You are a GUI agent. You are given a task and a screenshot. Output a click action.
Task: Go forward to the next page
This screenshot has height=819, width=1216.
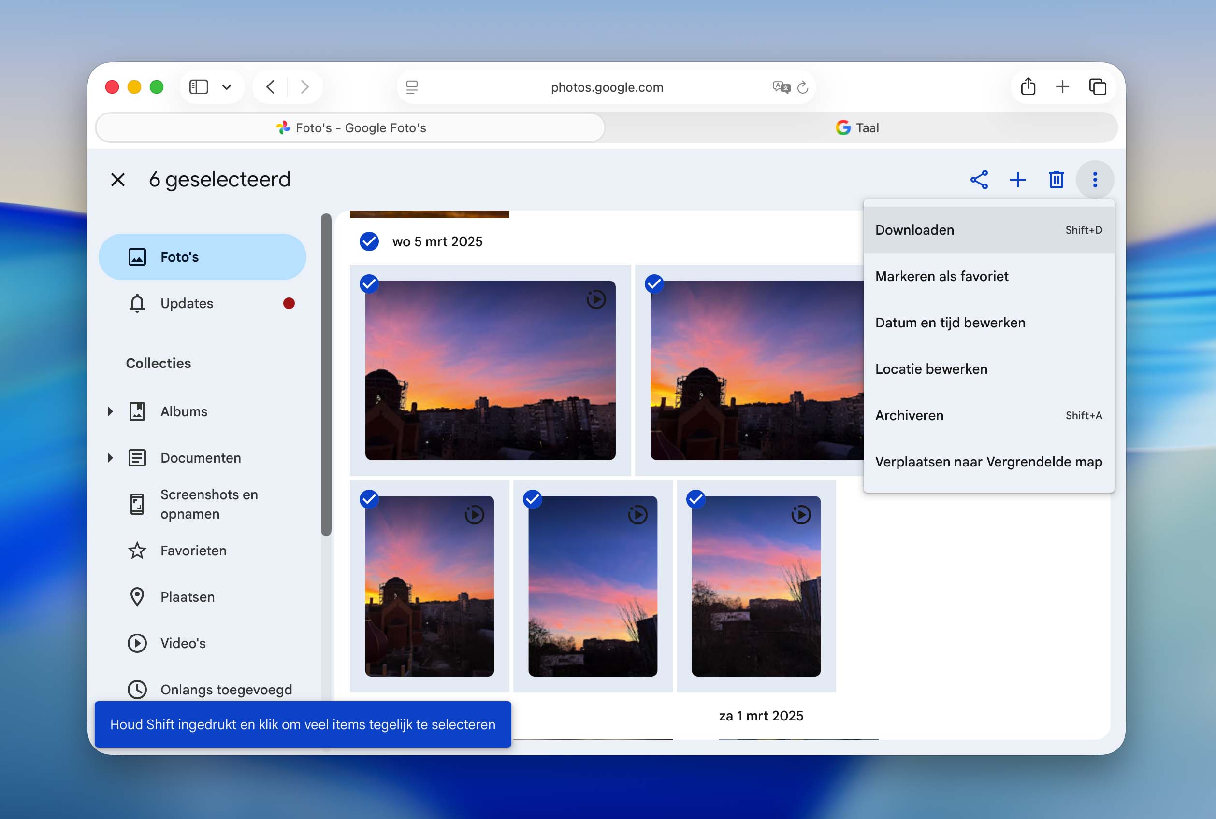pos(304,87)
